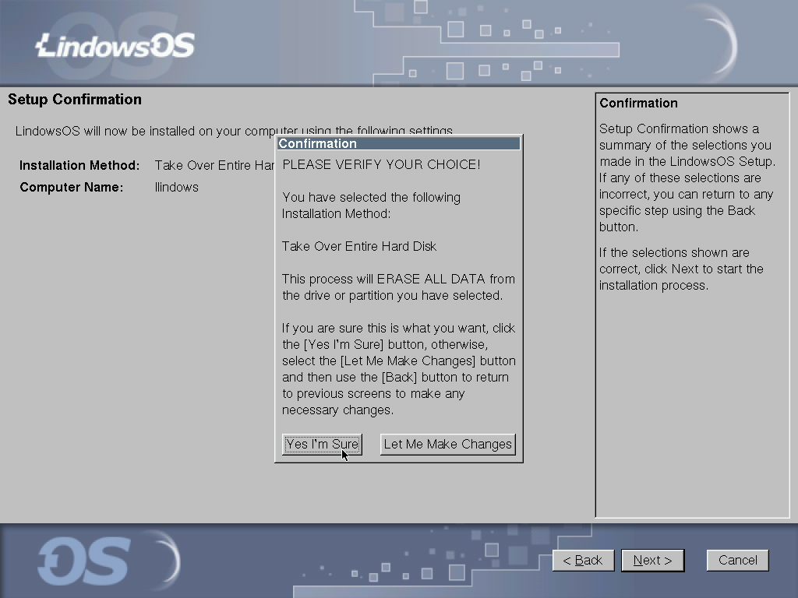Click the PLEASE VERIFY YOUR CHOICE text
Viewport: 798px width, 598px height.
tap(381, 164)
